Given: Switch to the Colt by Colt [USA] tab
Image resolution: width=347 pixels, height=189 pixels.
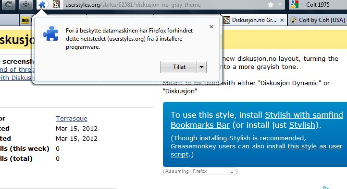Looking at the screenshot, I should pos(318,20).
